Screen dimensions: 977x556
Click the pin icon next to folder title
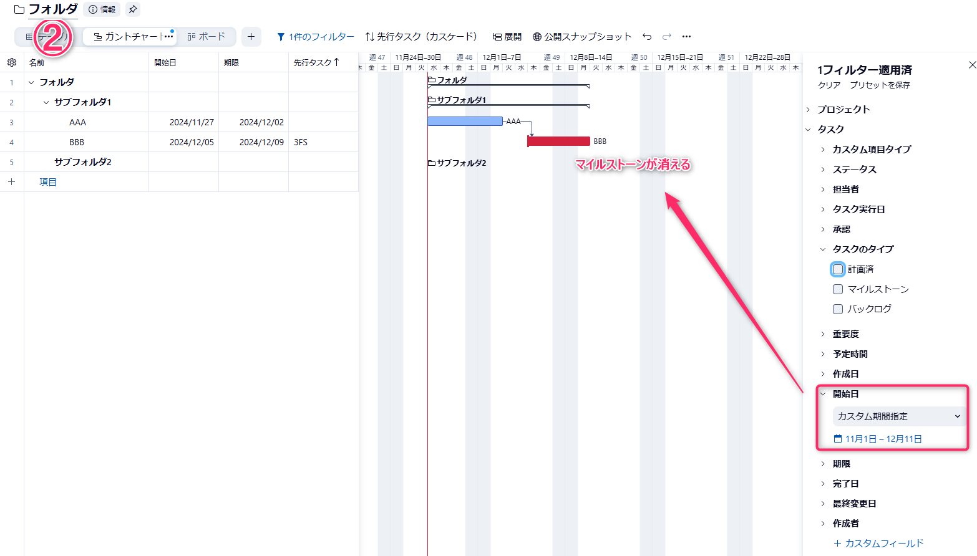(133, 9)
